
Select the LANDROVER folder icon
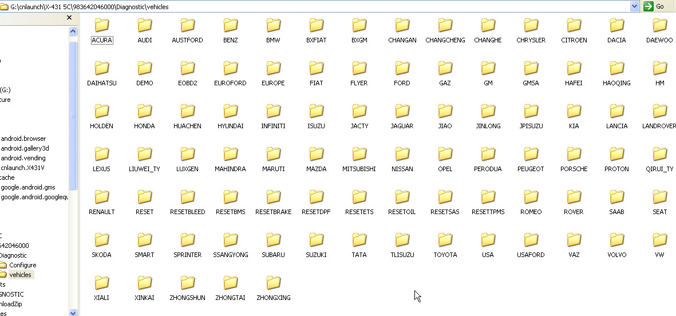coord(659,111)
